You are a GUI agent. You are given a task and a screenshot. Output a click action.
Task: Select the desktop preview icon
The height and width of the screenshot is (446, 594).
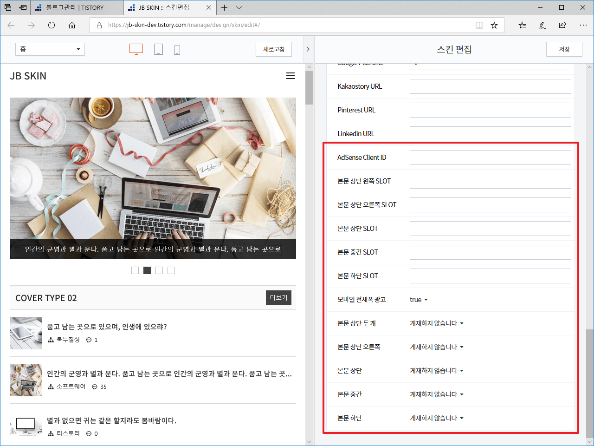(136, 49)
